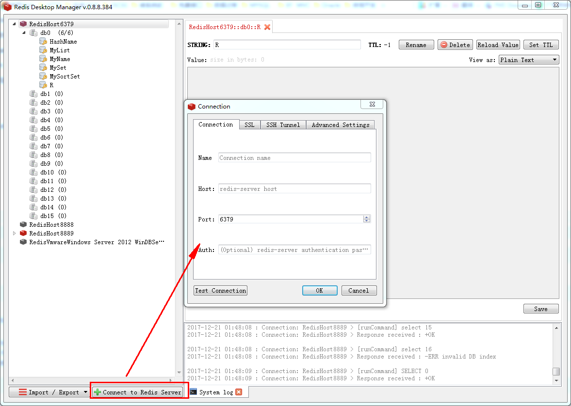Open the Advanced Settings tab
The width and height of the screenshot is (571, 406).
pyautogui.click(x=341, y=125)
